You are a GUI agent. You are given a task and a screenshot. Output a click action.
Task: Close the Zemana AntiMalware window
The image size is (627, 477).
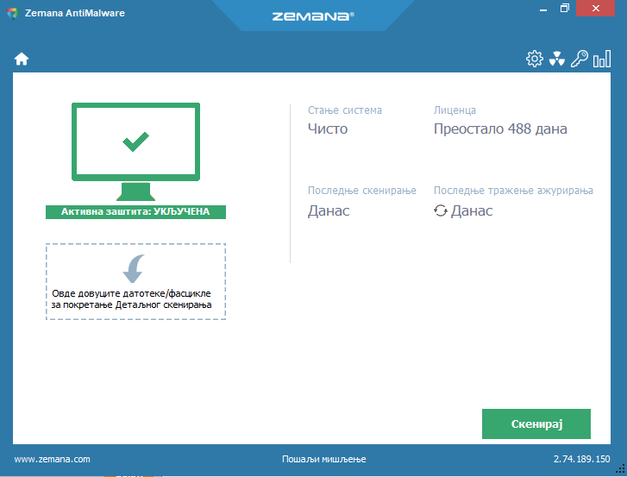pos(595,9)
